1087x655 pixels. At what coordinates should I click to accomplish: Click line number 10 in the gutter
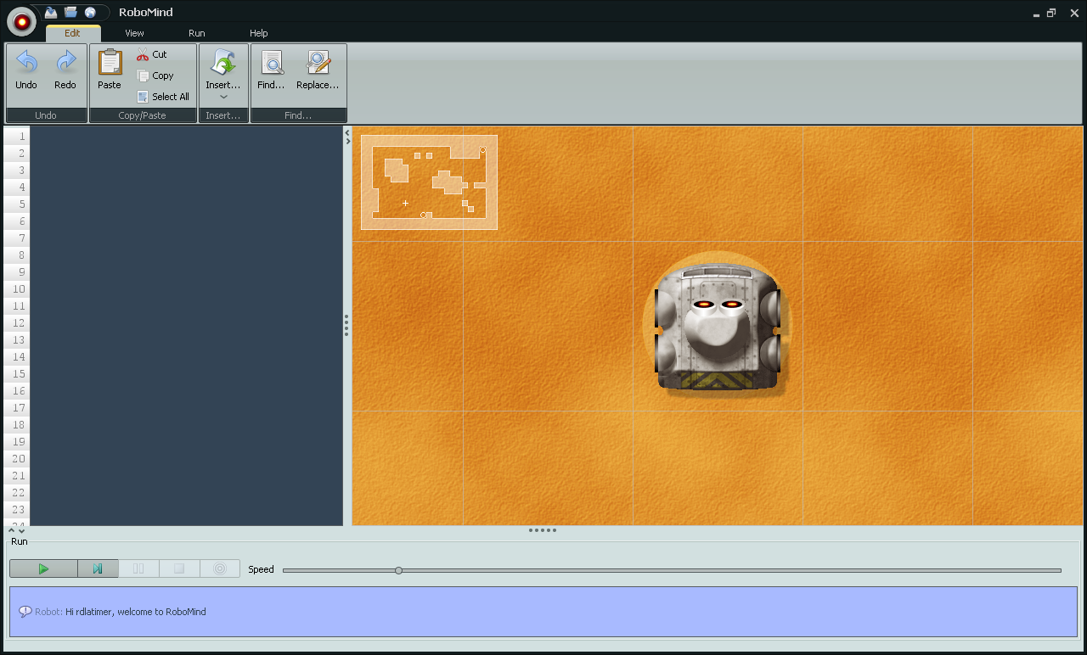[19, 288]
